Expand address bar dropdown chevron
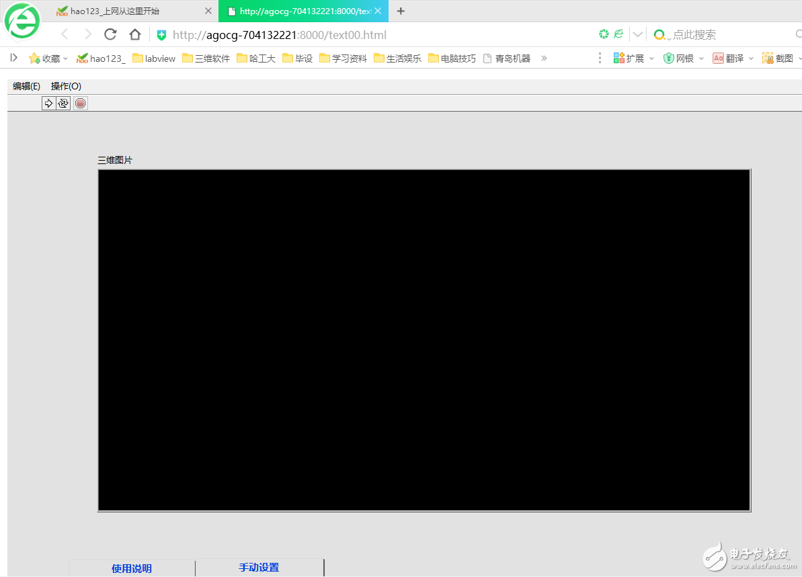The height and width of the screenshot is (577, 802). coord(638,35)
